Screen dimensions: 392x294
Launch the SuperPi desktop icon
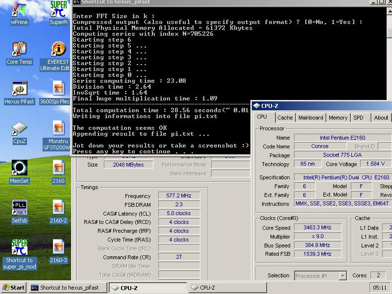(58, 13)
